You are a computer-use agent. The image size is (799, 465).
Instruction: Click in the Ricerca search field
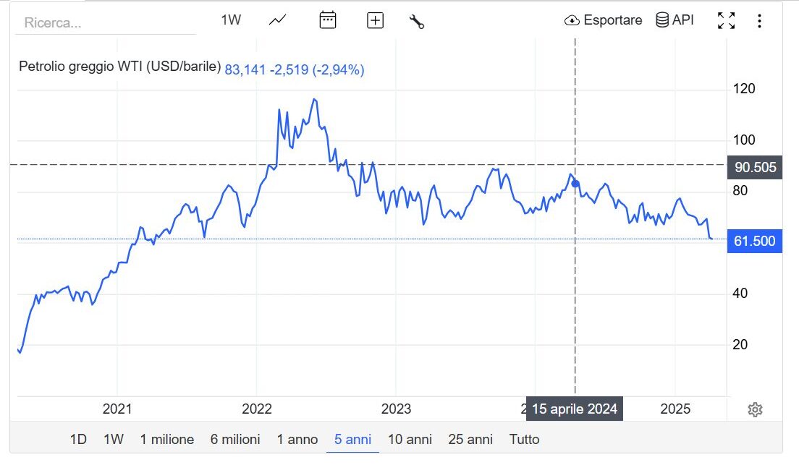pyautogui.click(x=109, y=22)
